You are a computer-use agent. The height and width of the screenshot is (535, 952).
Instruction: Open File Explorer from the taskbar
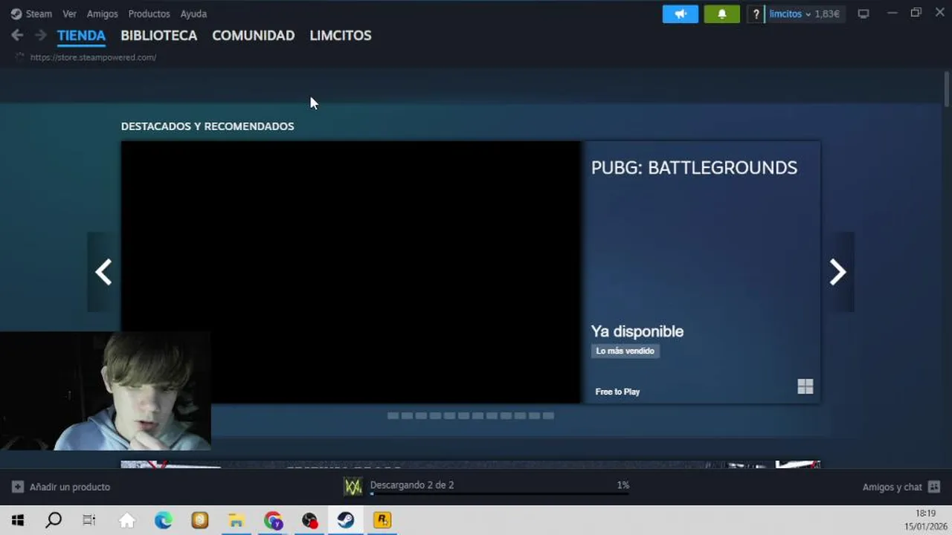coord(237,520)
